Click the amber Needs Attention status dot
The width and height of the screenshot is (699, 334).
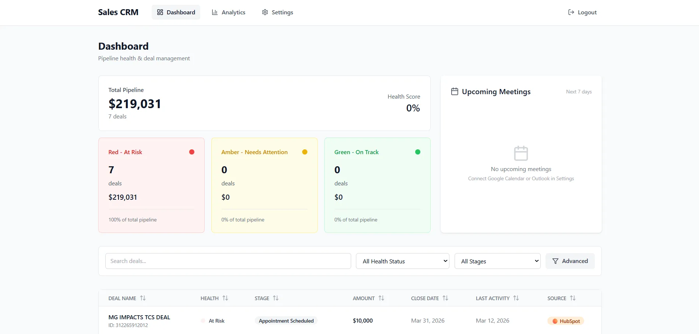[x=305, y=152]
